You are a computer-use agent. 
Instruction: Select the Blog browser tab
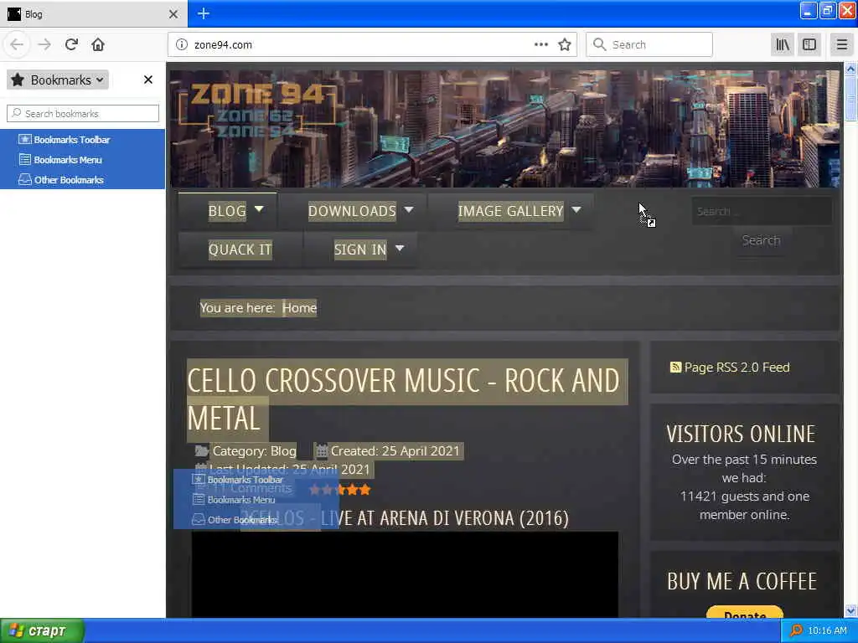pyautogui.click(x=93, y=14)
